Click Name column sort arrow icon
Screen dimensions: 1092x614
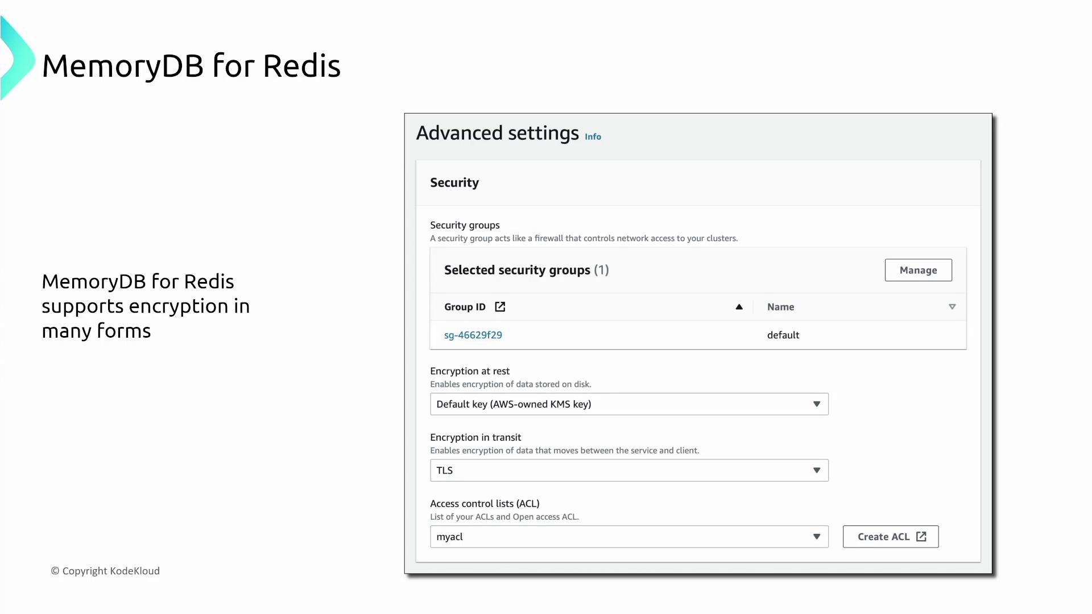(x=952, y=307)
